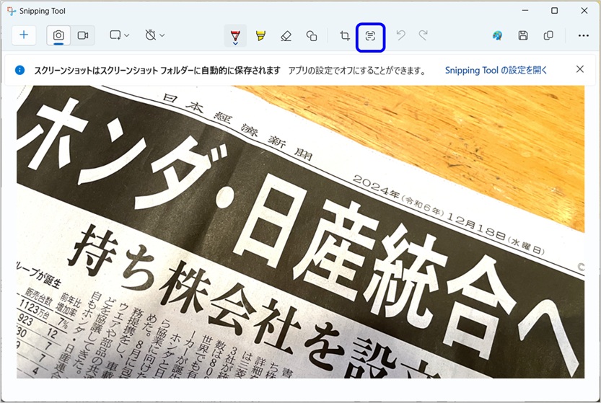Select the red ballpoint pen tool
The image size is (601, 403).
click(235, 36)
